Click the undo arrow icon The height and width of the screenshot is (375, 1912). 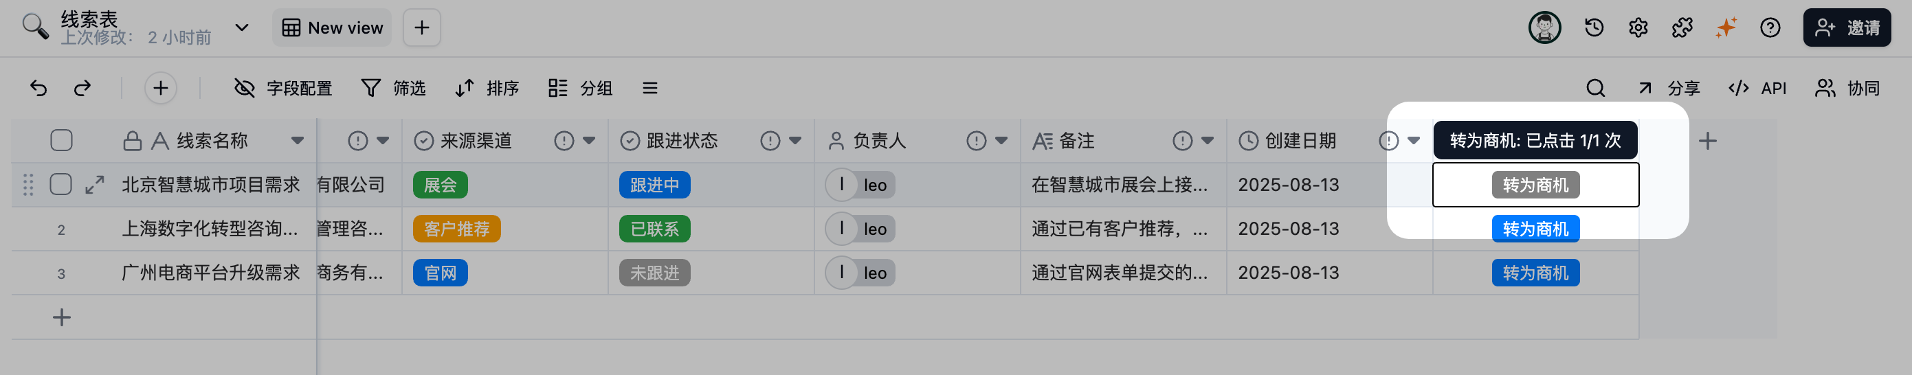(x=38, y=88)
